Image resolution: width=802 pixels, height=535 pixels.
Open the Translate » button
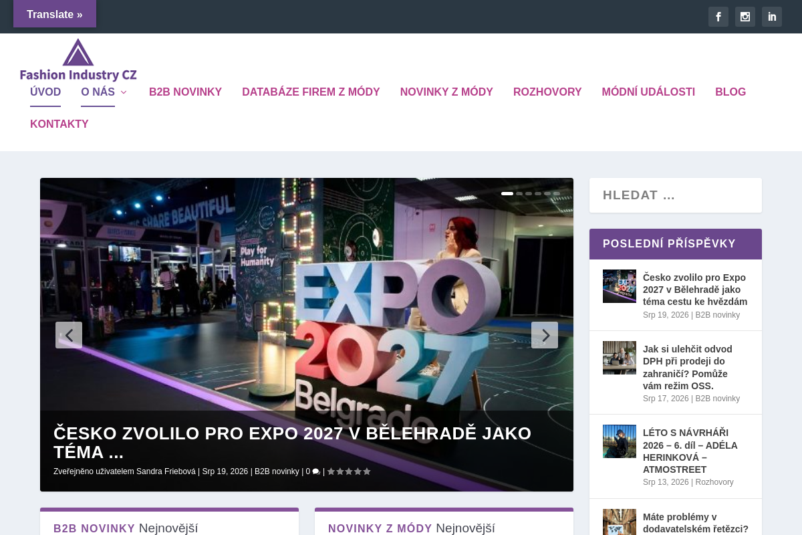click(x=55, y=14)
